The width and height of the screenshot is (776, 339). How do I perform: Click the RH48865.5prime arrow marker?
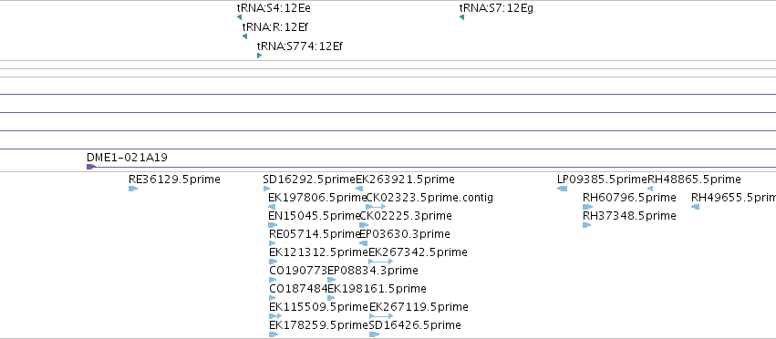(650, 189)
